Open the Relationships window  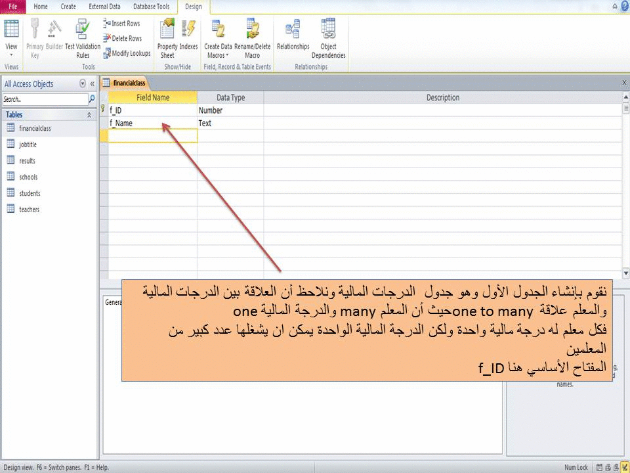(293, 35)
